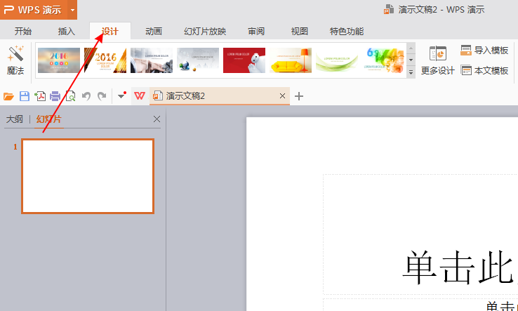Select the 幻灯片 pane tab
Image resolution: width=518 pixels, height=311 pixels.
[x=49, y=119]
